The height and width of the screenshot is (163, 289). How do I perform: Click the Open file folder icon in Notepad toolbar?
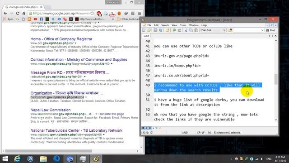click(149, 30)
